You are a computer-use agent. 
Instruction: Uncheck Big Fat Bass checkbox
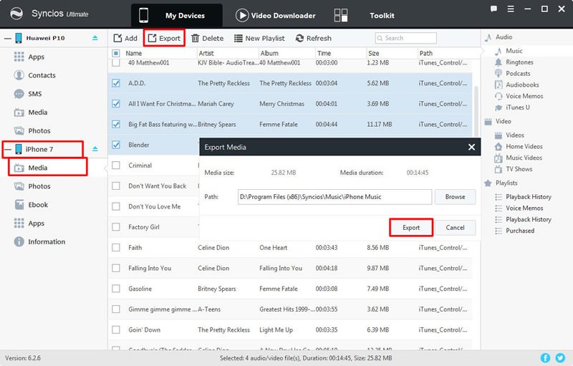[x=116, y=124]
